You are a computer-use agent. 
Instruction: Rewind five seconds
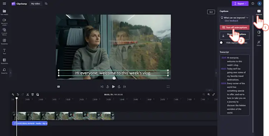click(x=108, y=87)
